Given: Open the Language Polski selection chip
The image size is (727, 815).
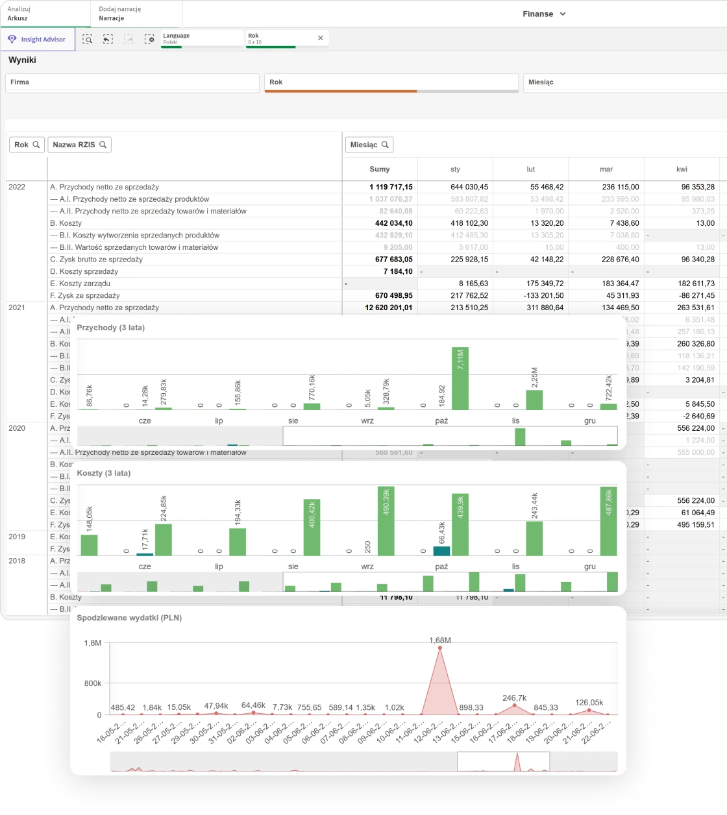Looking at the screenshot, I should [x=201, y=39].
